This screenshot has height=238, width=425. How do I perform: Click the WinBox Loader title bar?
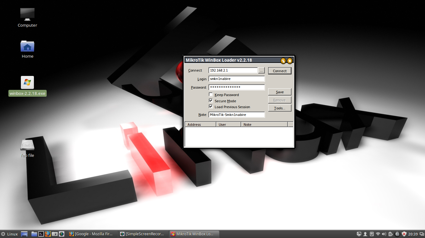pos(232,60)
